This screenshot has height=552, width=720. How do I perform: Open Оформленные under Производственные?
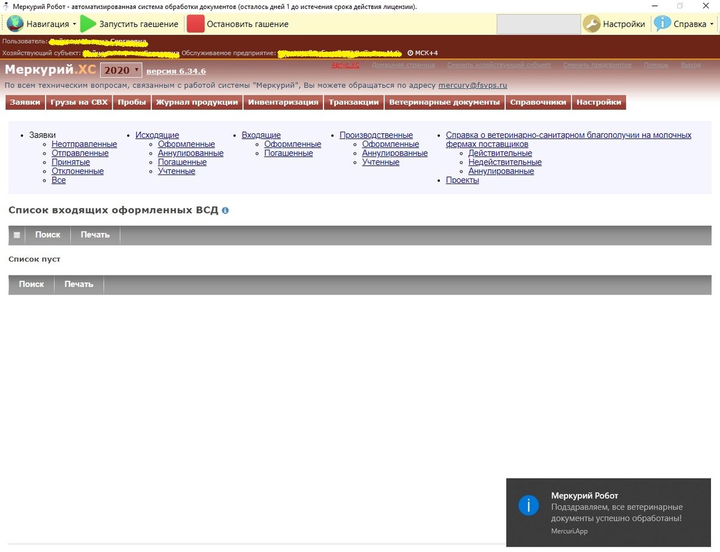[391, 144]
